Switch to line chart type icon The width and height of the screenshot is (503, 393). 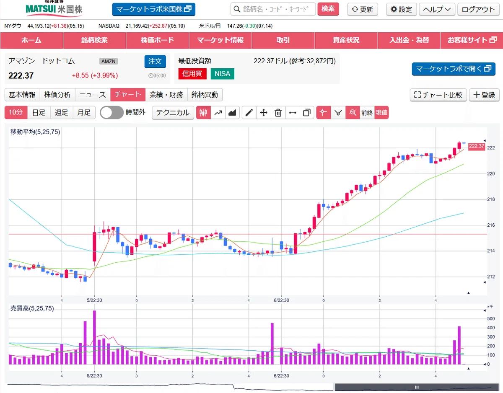[x=218, y=113]
